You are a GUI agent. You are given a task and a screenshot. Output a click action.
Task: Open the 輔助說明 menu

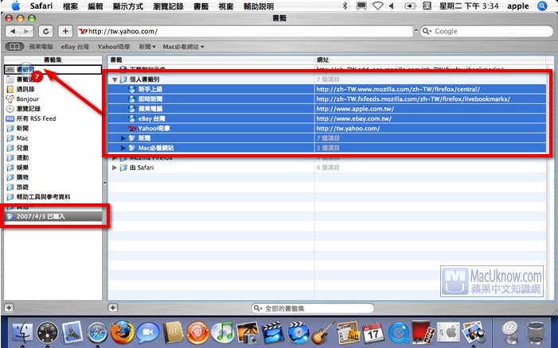tap(259, 6)
